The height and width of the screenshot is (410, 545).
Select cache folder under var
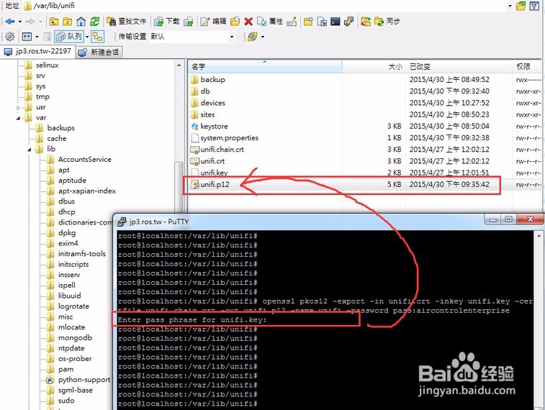click(57, 138)
